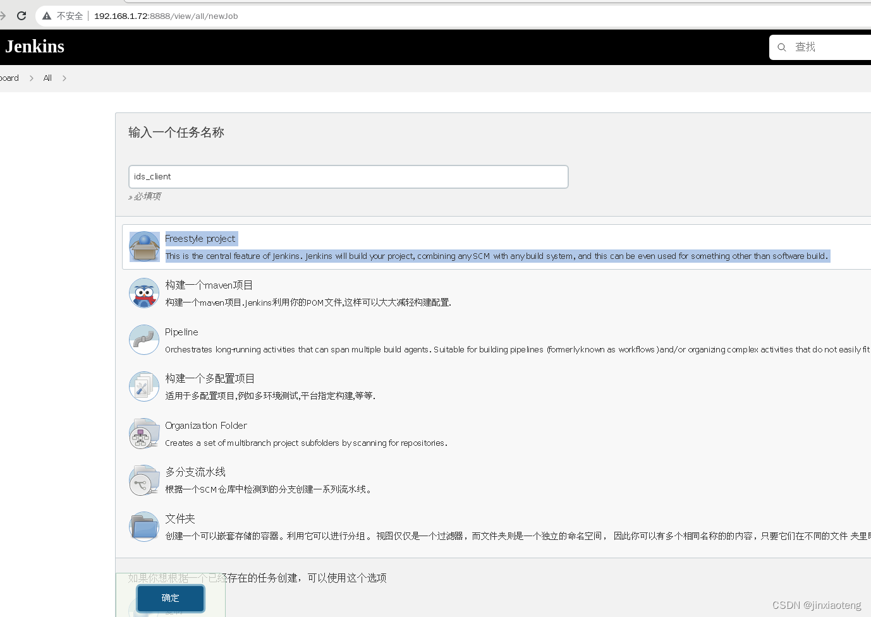
Task: Click the 文件夹 container description text
Action: pos(518,536)
